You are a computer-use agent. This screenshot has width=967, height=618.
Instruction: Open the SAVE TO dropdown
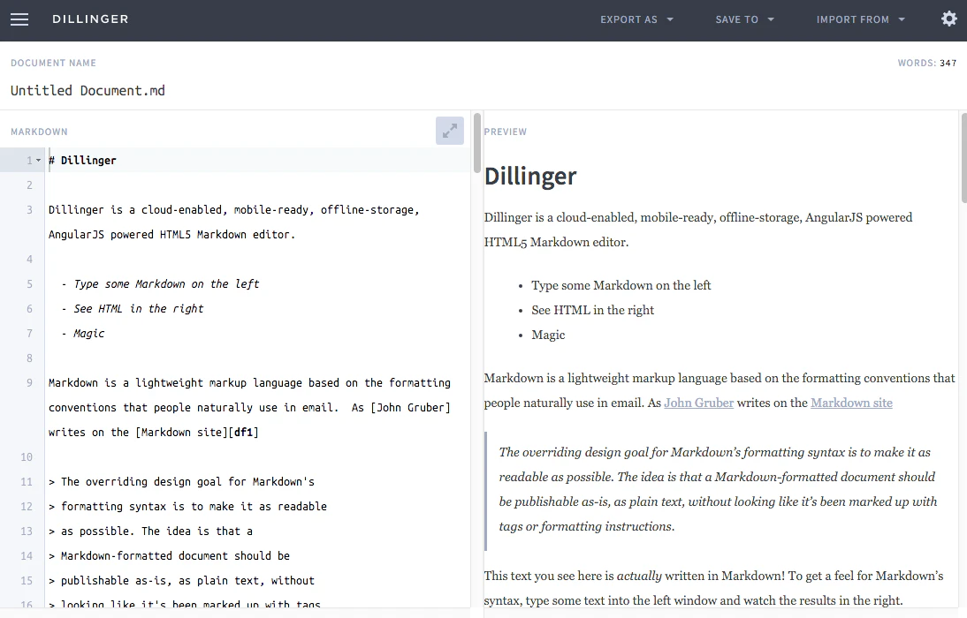pyautogui.click(x=744, y=19)
